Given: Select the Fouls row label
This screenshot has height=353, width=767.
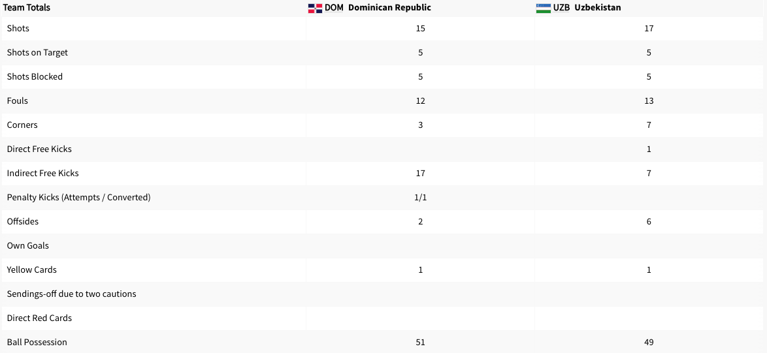Looking at the screenshot, I should click(x=18, y=101).
